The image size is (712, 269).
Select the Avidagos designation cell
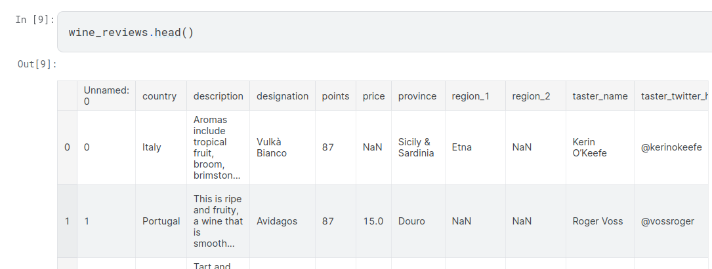[277, 221]
